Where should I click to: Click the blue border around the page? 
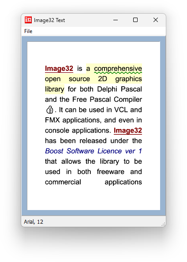(24, 125)
